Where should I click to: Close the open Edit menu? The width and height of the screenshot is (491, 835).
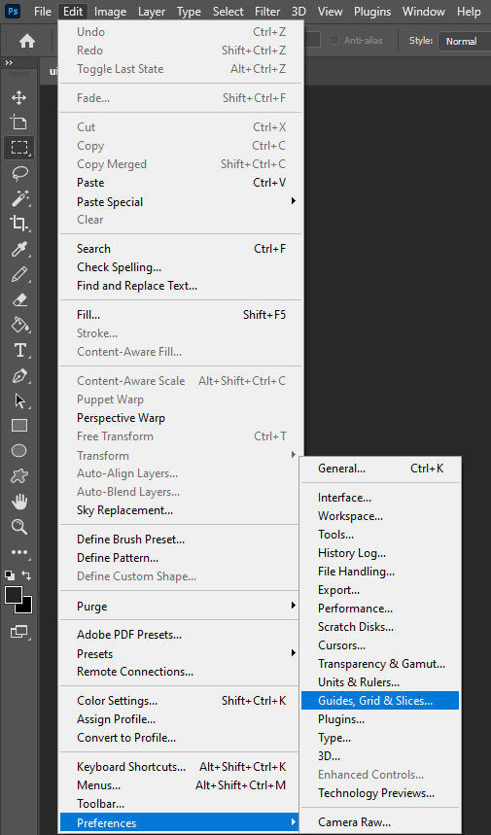[73, 12]
